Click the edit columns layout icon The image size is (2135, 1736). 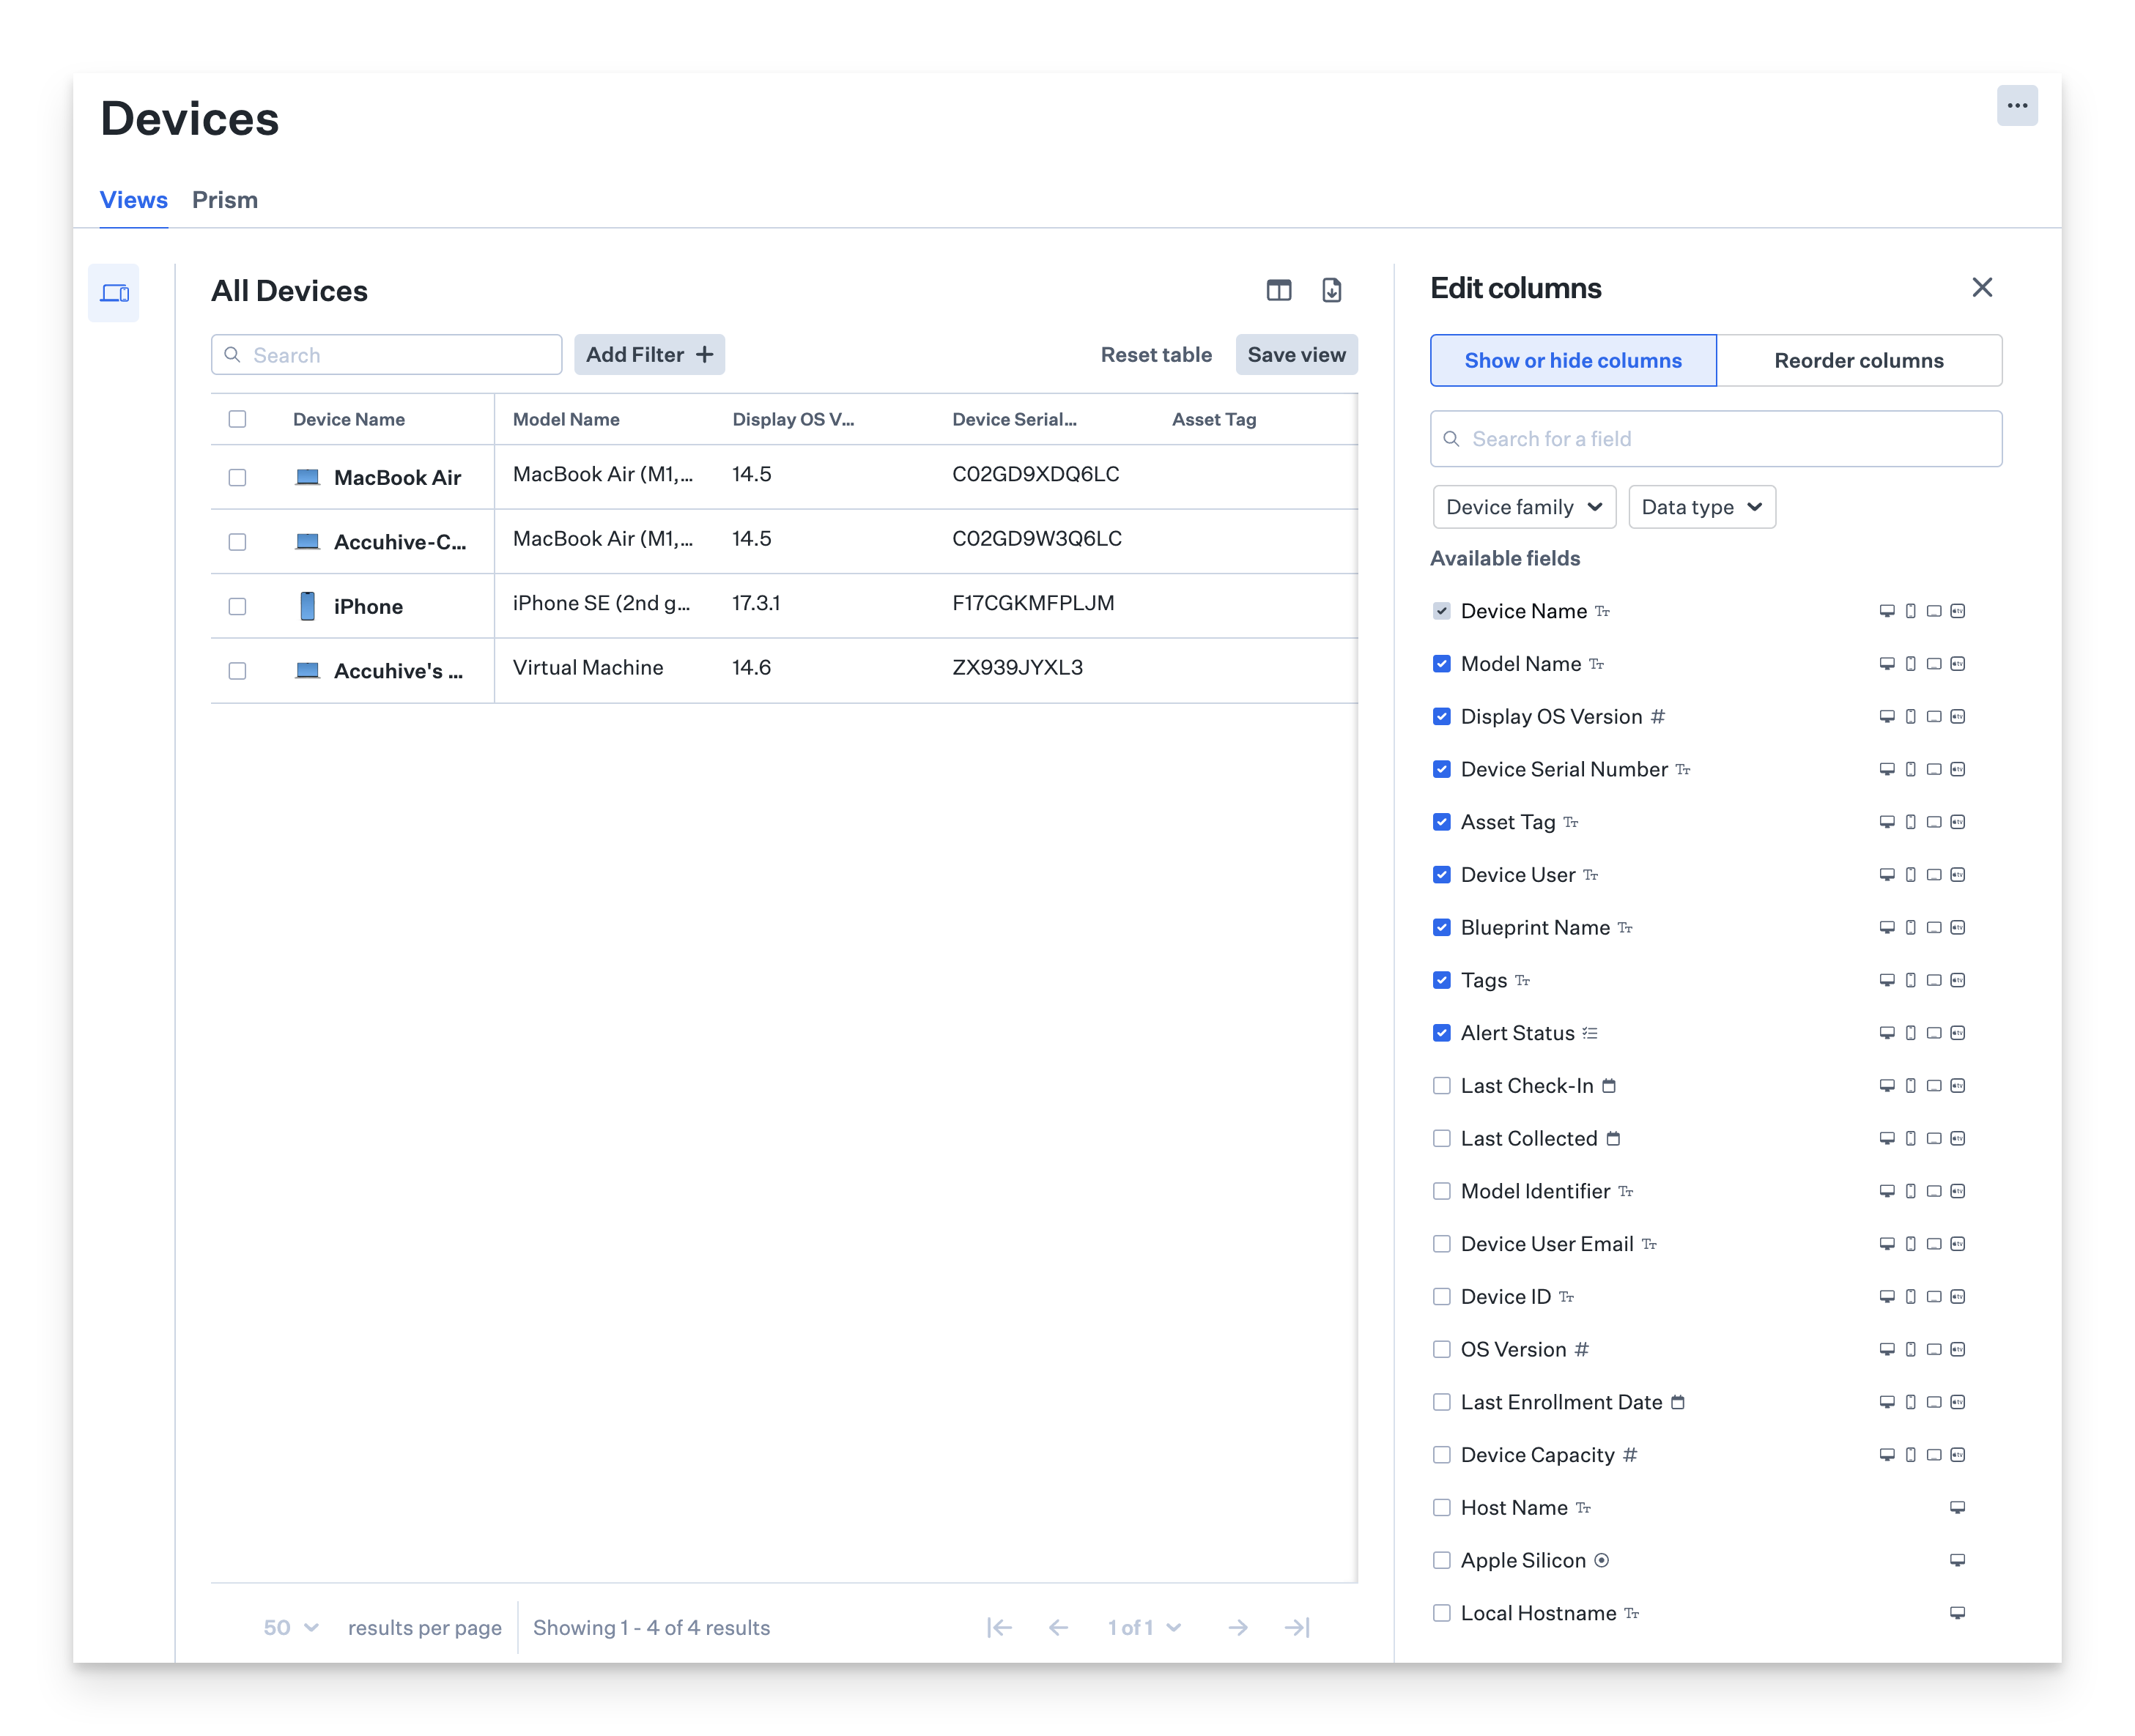click(x=1278, y=290)
